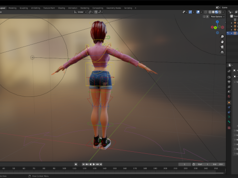Open the View Layer properties tab icon
This screenshot has height=178, width=238.
pyautogui.click(x=229, y=87)
